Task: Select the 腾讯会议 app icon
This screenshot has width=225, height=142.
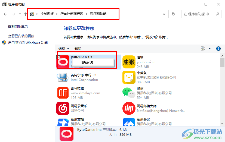Action: pos(129,122)
